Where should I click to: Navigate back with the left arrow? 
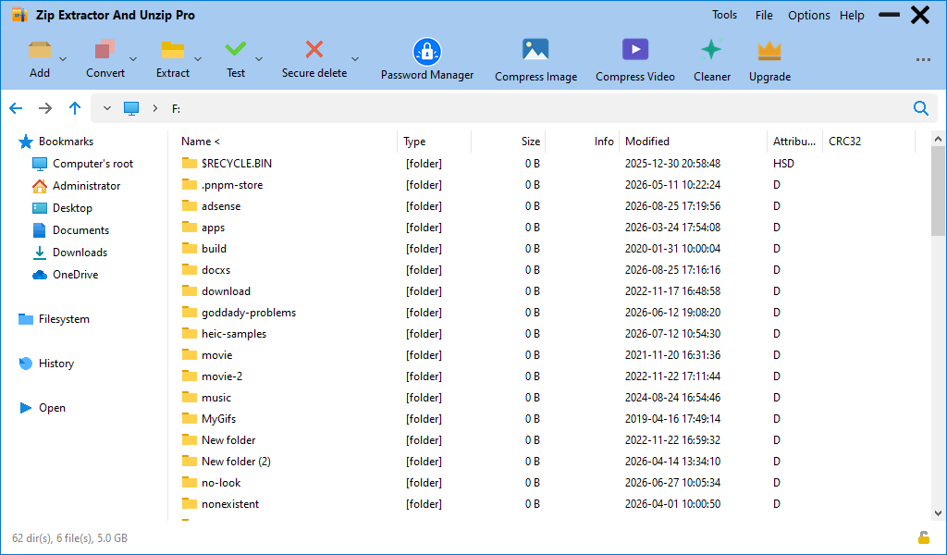coord(16,108)
